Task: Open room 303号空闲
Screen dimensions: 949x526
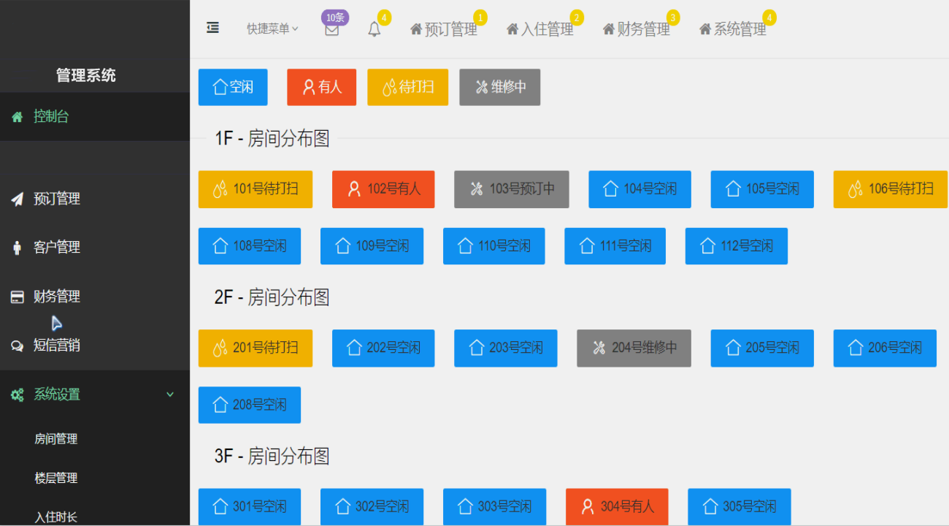Action: pyautogui.click(x=494, y=506)
